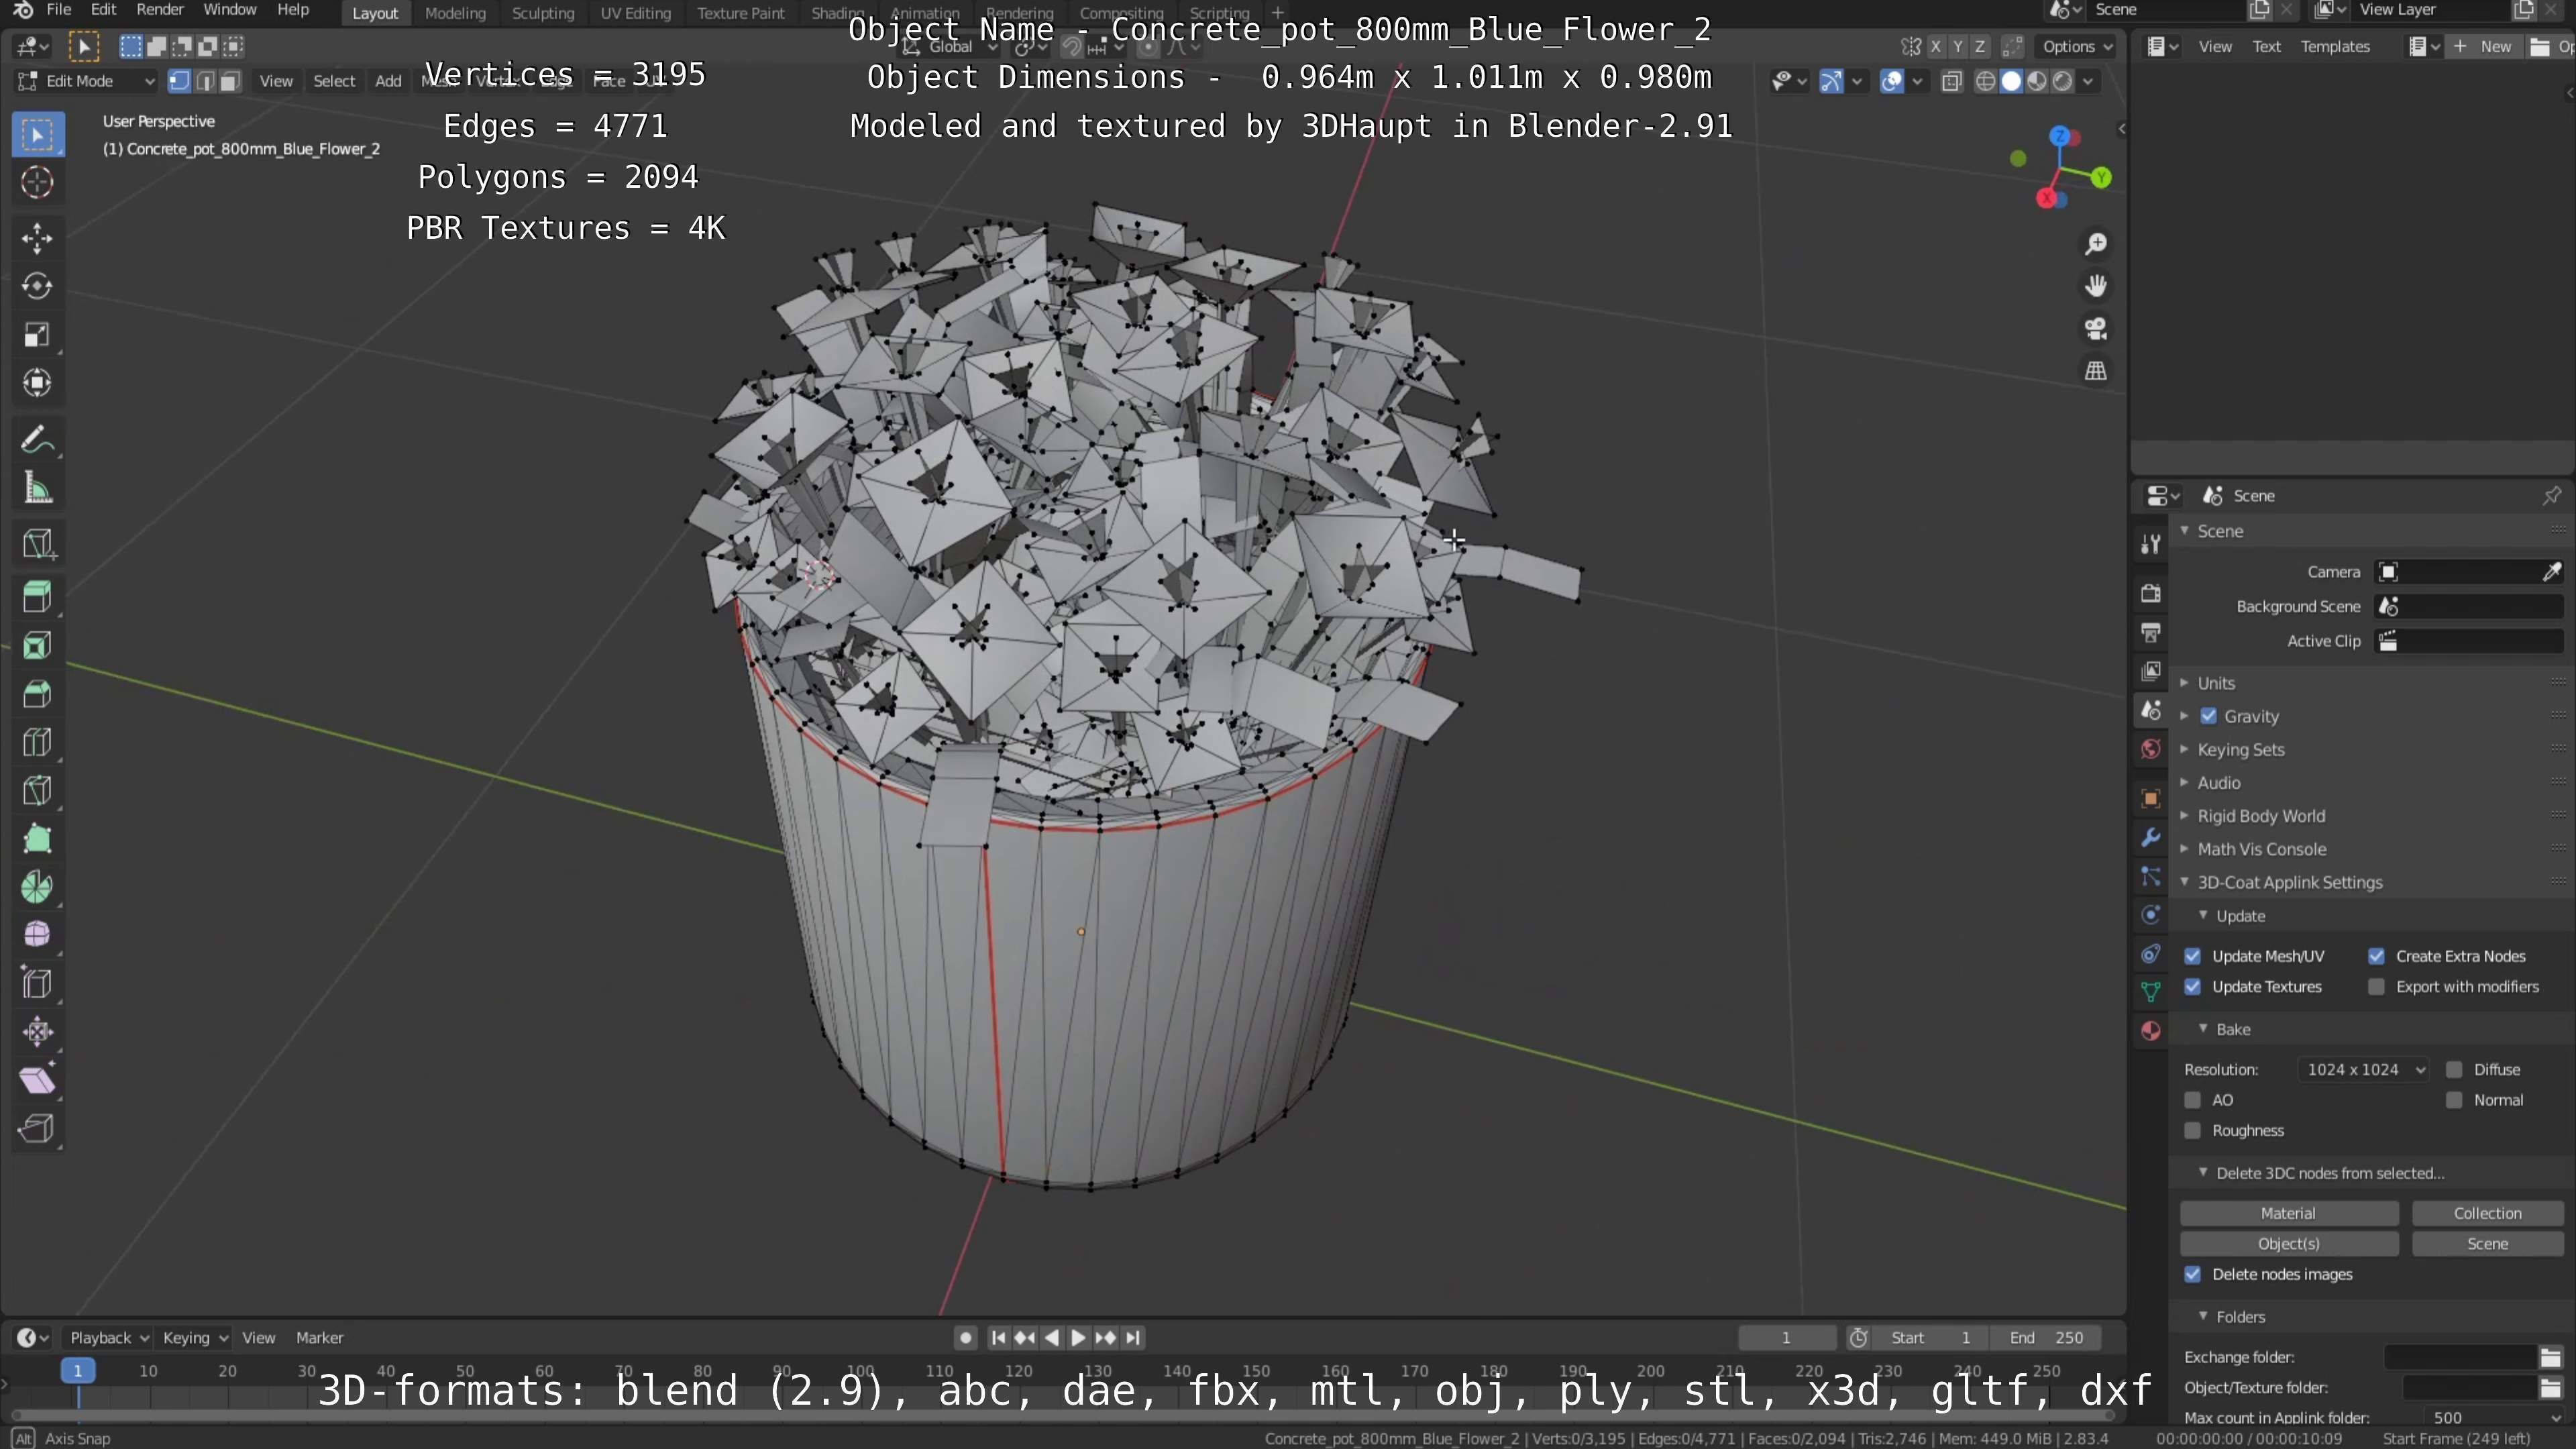Select the Knife tool
The height and width of the screenshot is (1449, 2576).
pyautogui.click(x=37, y=791)
